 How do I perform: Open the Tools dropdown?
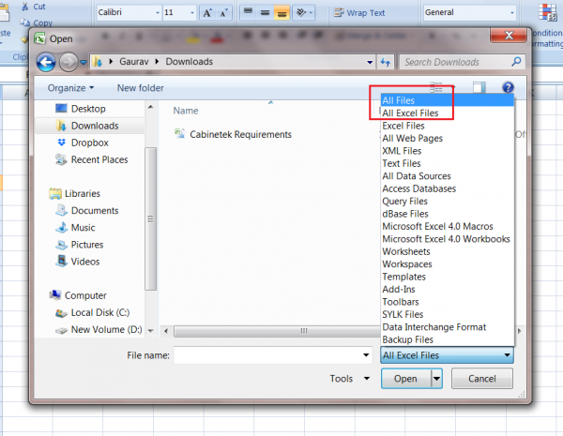point(346,379)
